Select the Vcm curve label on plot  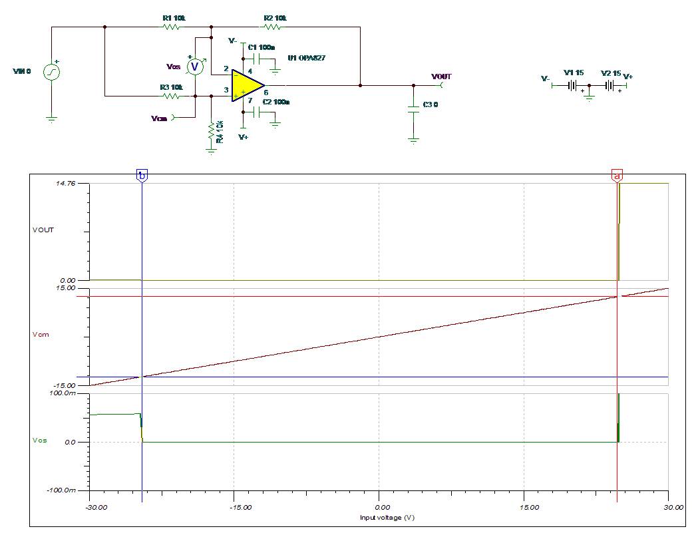(41, 334)
